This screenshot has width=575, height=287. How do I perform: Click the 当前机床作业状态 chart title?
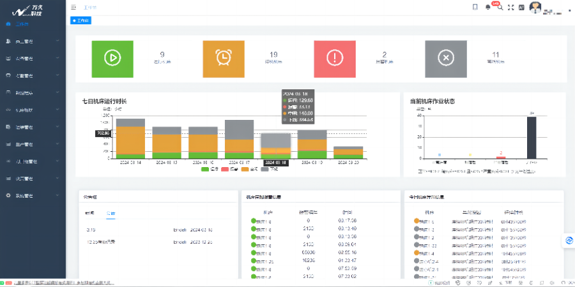pyautogui.click(x=433, y=101)
